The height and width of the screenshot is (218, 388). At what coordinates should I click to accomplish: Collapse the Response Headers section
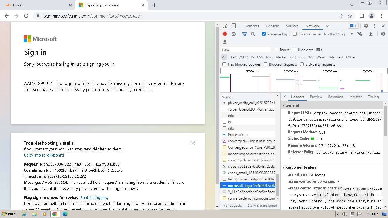284,167
